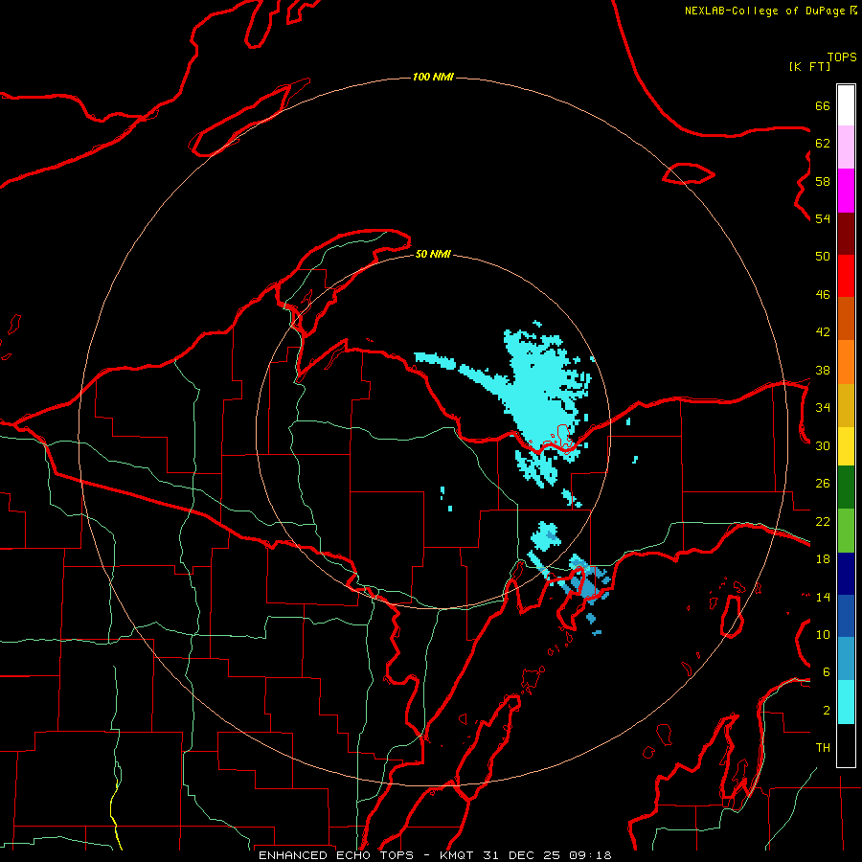Select the orange 38 kft swatch
Image resolution: width=862 pixels, height=862 pixels.
846,362
